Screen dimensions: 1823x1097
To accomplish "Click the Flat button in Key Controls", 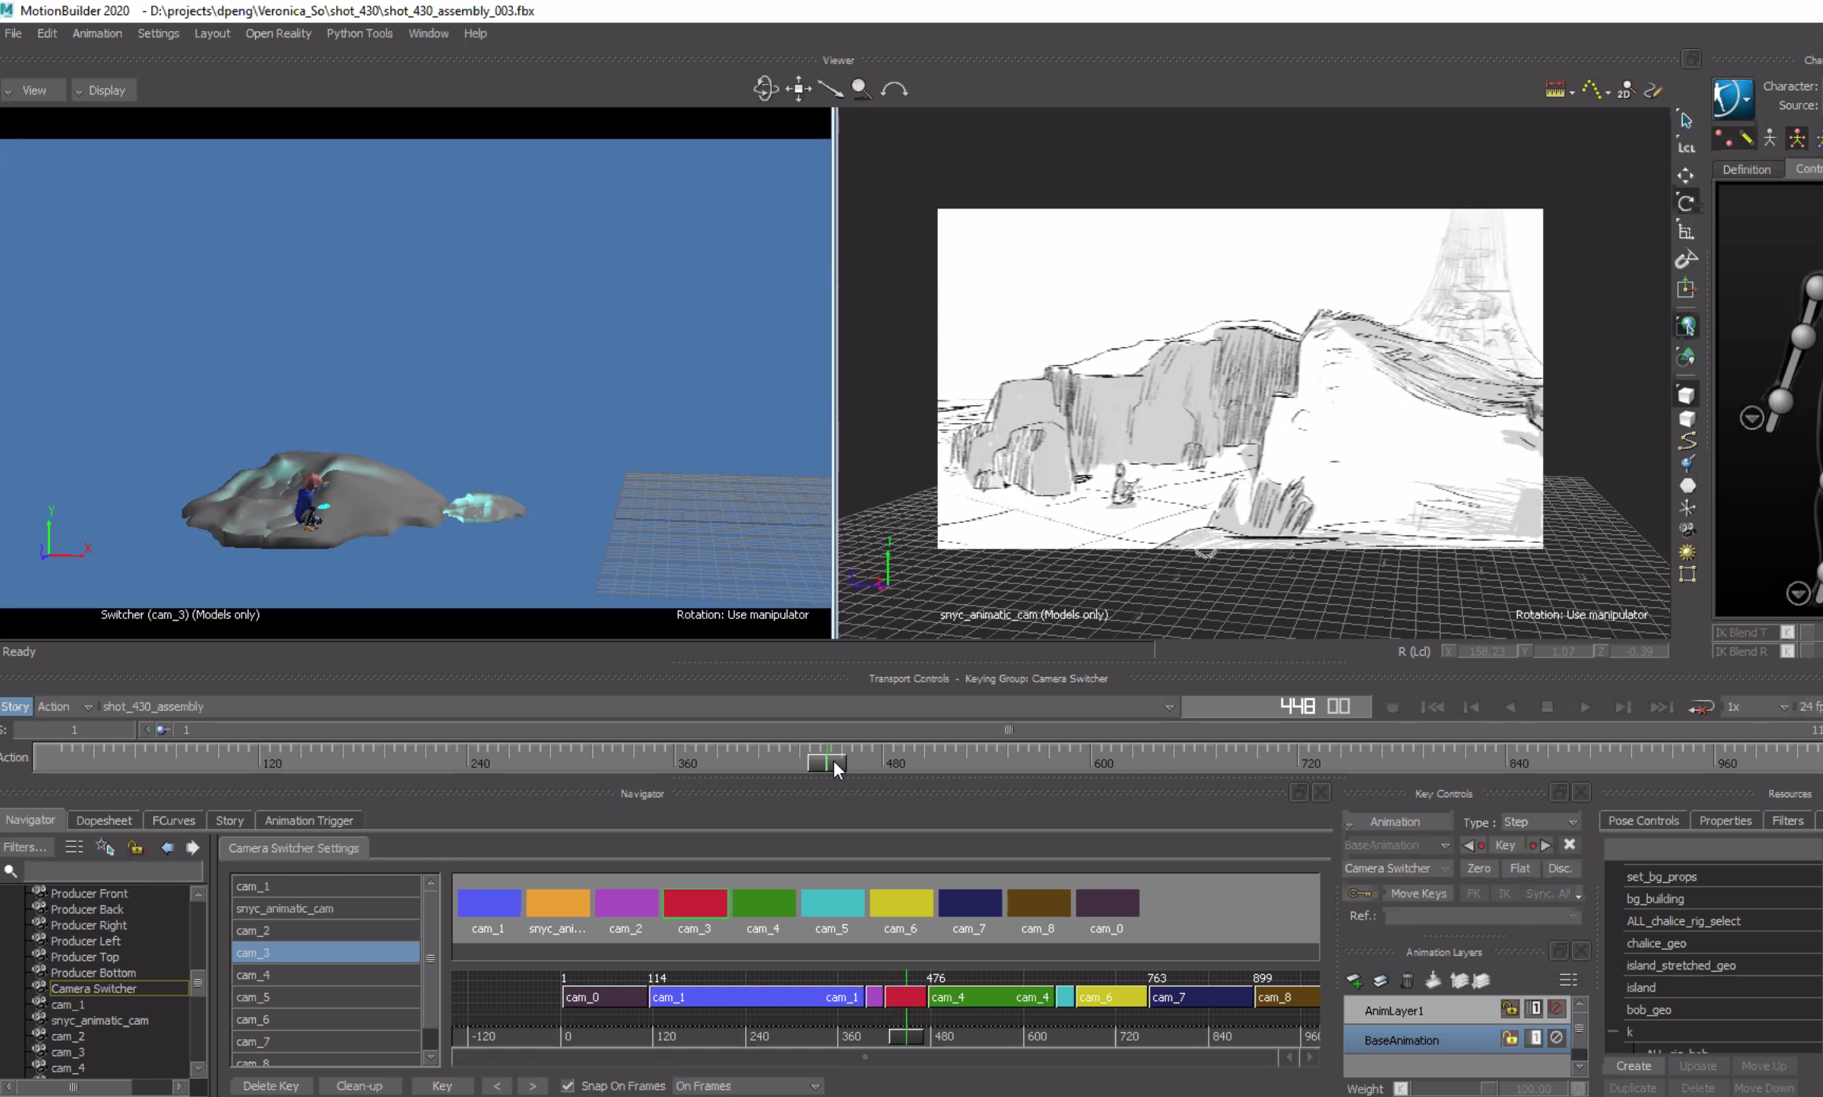I will coord(1519,869).
